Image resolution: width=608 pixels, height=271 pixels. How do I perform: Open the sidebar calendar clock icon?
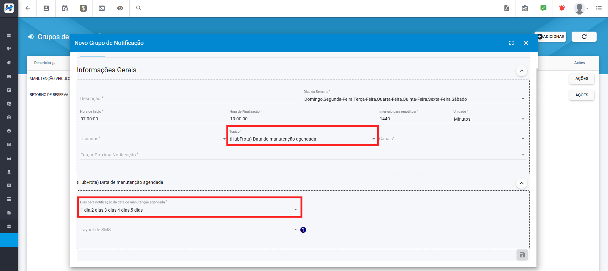pos(9,104)
